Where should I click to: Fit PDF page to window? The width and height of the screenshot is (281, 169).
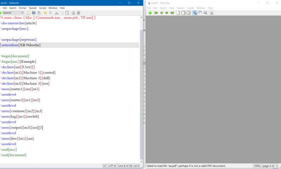click(189, 13)
